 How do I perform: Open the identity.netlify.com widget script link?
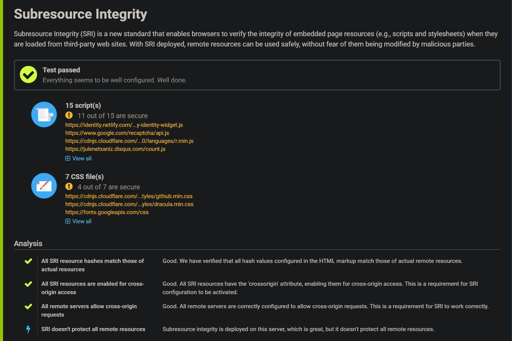[124, 125]
